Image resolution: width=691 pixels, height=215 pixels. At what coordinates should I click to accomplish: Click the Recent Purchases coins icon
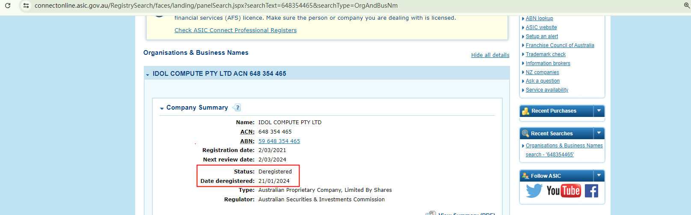525,111
